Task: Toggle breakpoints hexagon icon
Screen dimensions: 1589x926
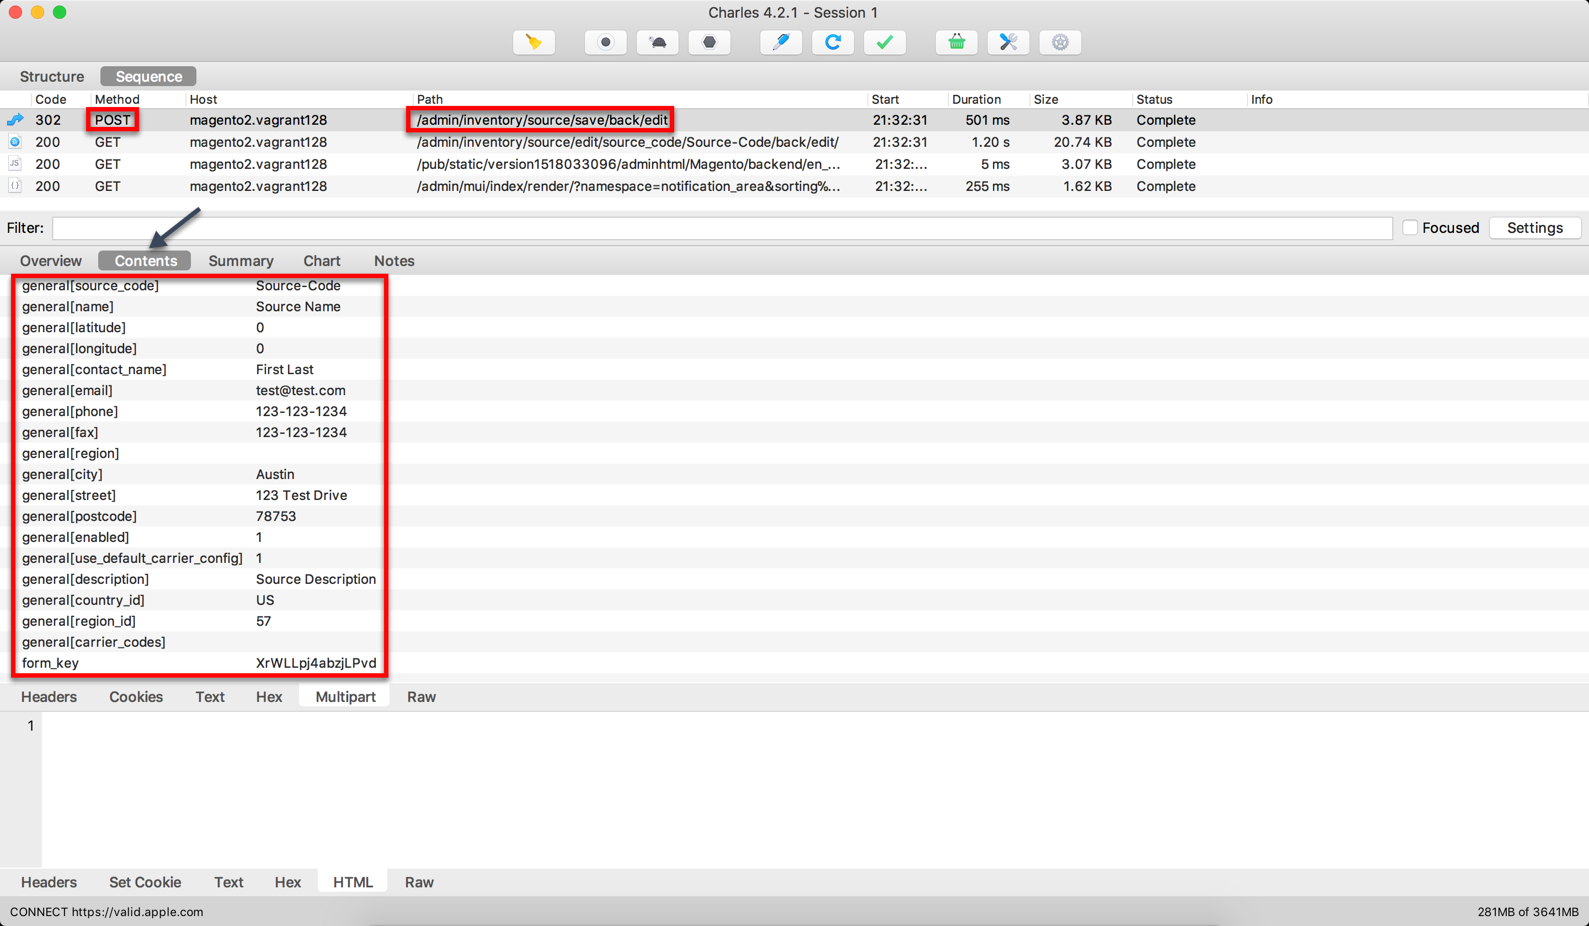Action: point(709,42)
